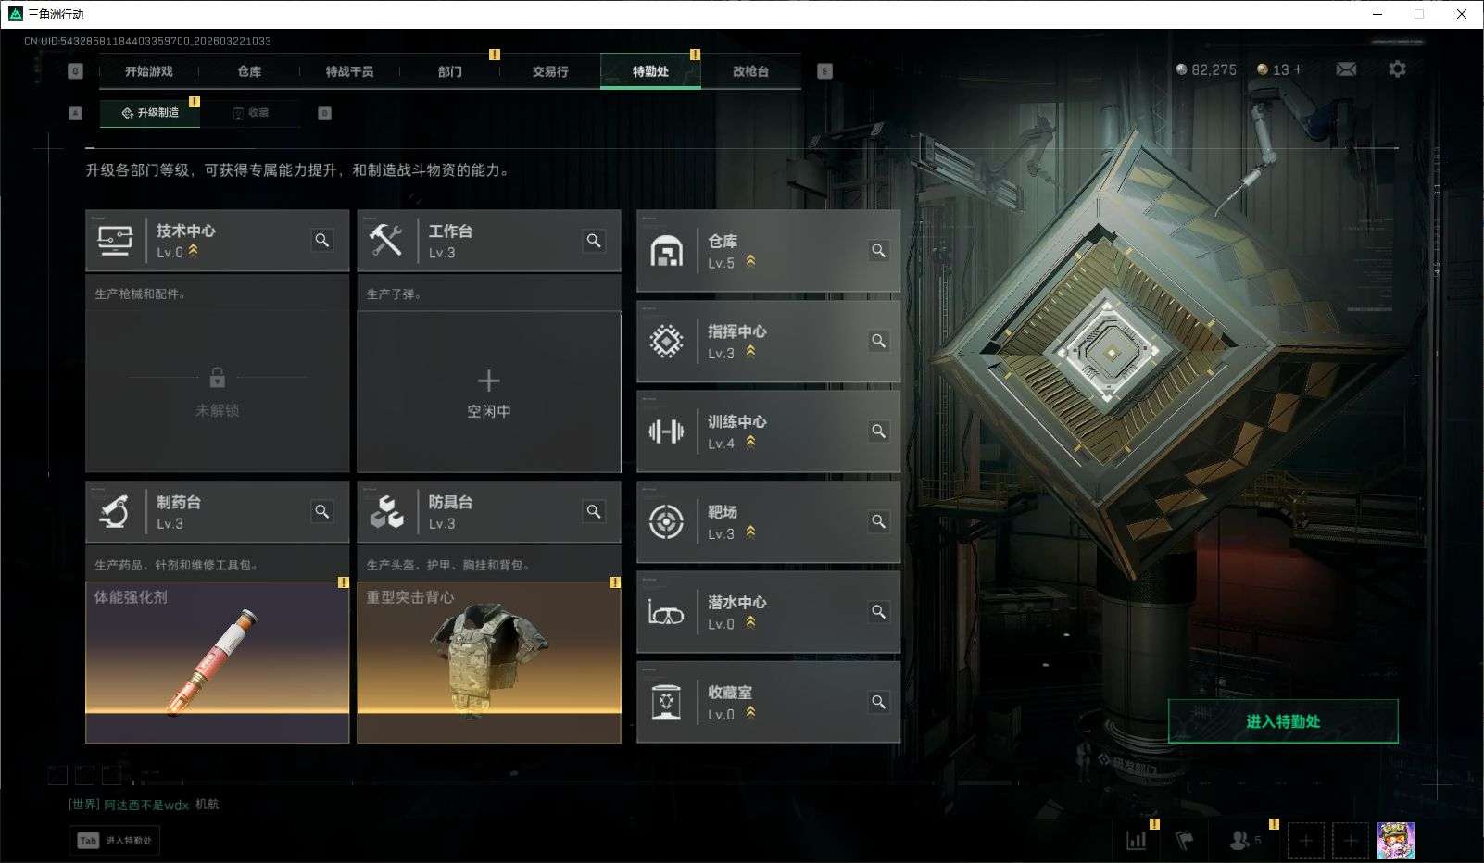Open the statistics bar chart icon
Viewport: 1484px width, 863px height.
(1137, 841)
